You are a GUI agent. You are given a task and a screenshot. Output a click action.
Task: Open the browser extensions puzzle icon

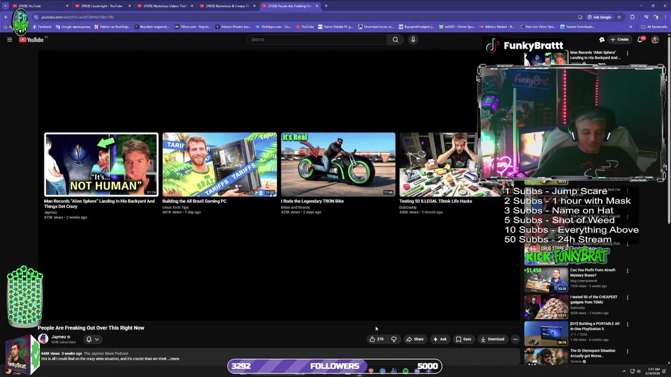632,17
